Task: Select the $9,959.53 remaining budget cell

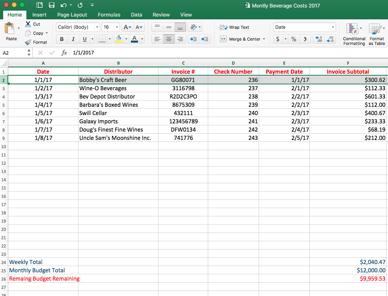Action: [x=348, y=279]
